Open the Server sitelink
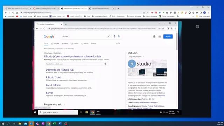224x126 pixels. 49,93
